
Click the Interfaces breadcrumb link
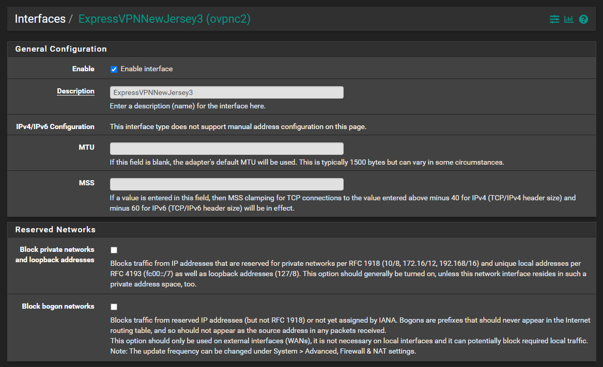tap(40, 19)
